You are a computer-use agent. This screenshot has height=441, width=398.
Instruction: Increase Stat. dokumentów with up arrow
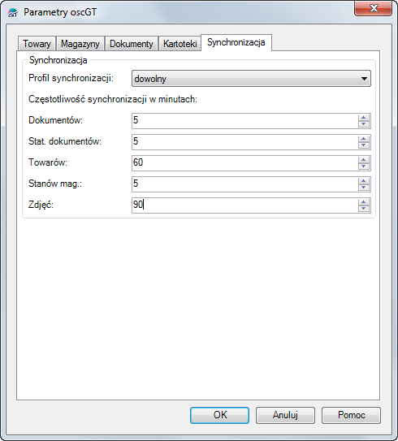point(364,139)
